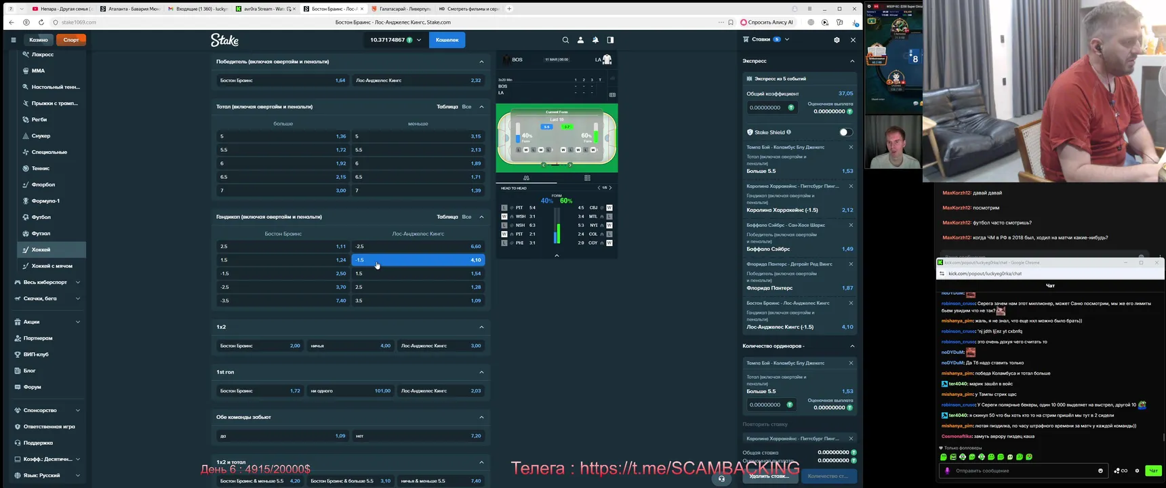
Task: Open bet slip settings gear
Action: point(837,40)
